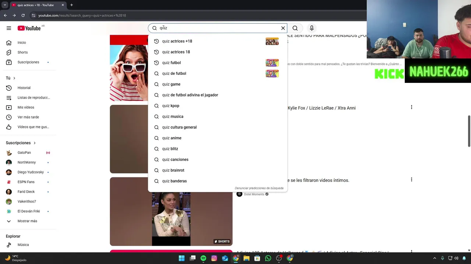Open El Desván Friki channel
Image resolution: width=471 pixels, height=264 pixels.
28,211
